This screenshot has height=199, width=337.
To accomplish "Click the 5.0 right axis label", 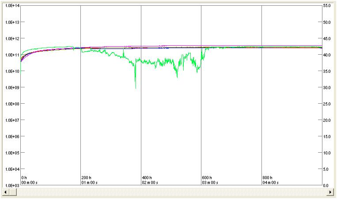I will pyautogui.click(x=326, y=169).
